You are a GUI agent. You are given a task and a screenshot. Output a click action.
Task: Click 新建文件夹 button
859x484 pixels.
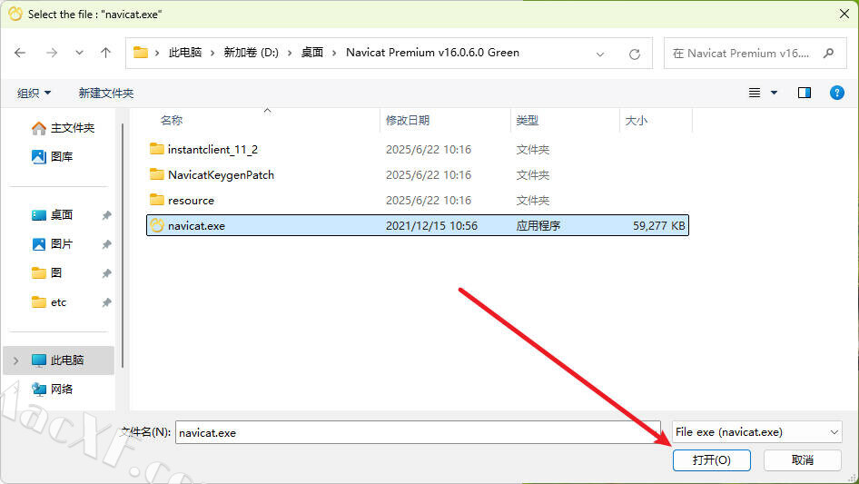(105, 94)
